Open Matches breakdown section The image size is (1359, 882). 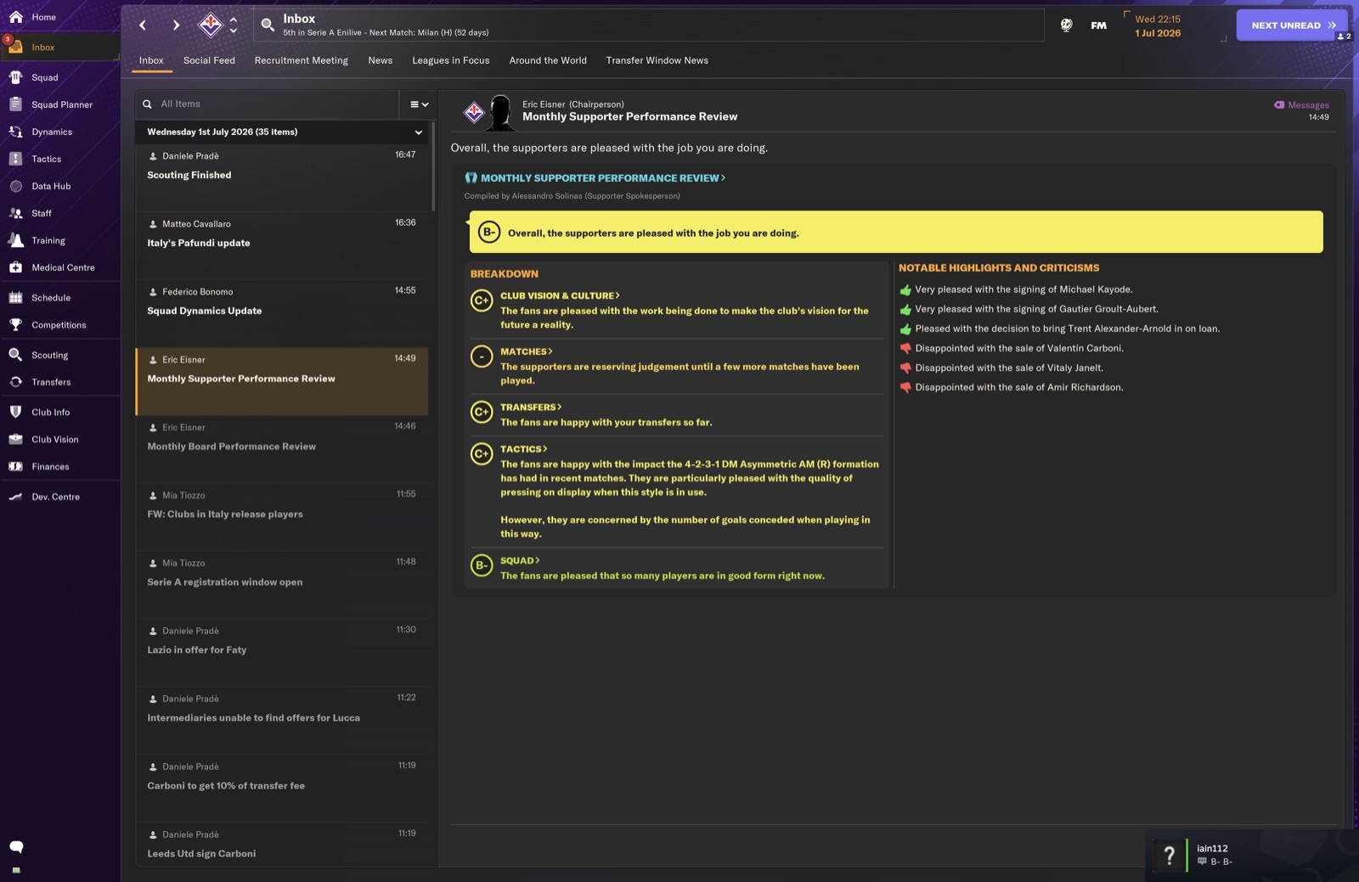[x=527, y=351]
